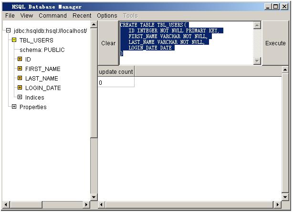Viewport: 293px width, 212px height.
Task: Open the File menu
Action: pos(10,16)
